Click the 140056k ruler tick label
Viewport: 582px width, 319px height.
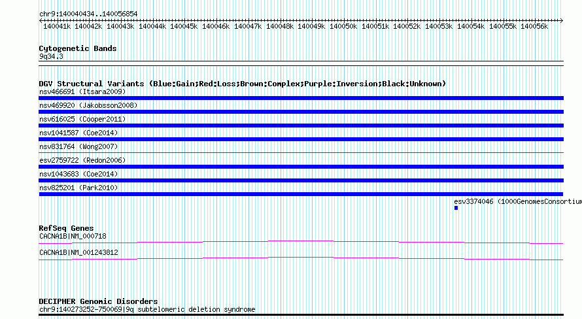(x=534, y=26)
